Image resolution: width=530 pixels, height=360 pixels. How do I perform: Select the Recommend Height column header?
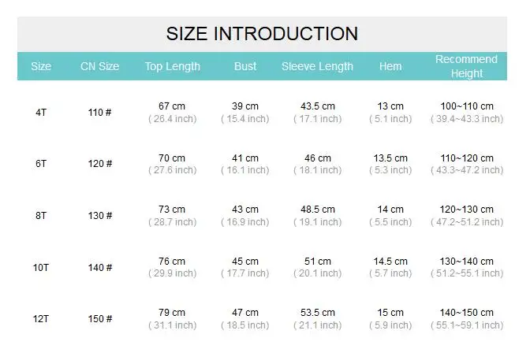click(x=466, y=66)
